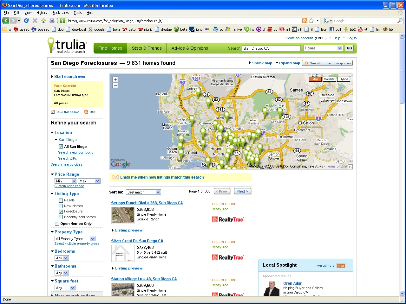Select the Advice & Opinions tab
406x304 pixels.
[190, 48]
